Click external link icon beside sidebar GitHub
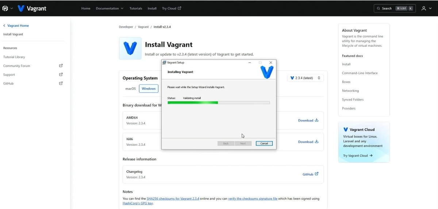438x209 pixels. [x=61, y=83]
